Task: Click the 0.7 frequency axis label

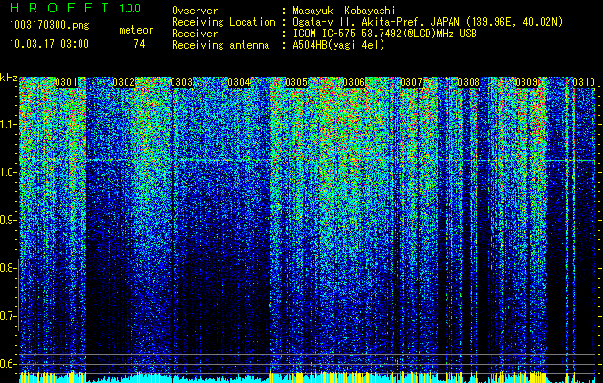Action: (x=8, y=316)
